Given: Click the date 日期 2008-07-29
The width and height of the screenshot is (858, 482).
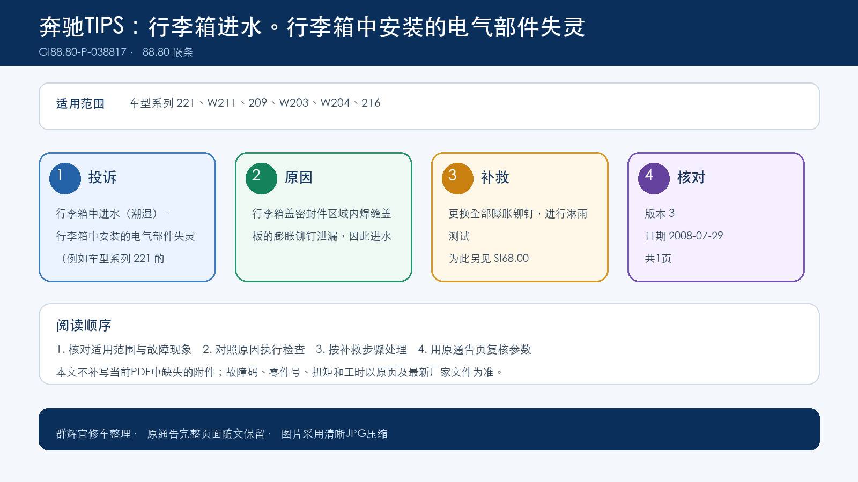Looking at the screenshot, I should point(684,236).
